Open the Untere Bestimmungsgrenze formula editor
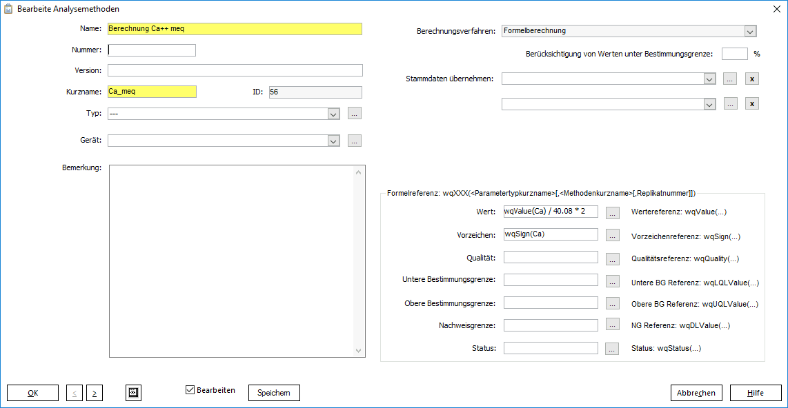The width and height of the screenshot is (788, 408). click(612, 280)
